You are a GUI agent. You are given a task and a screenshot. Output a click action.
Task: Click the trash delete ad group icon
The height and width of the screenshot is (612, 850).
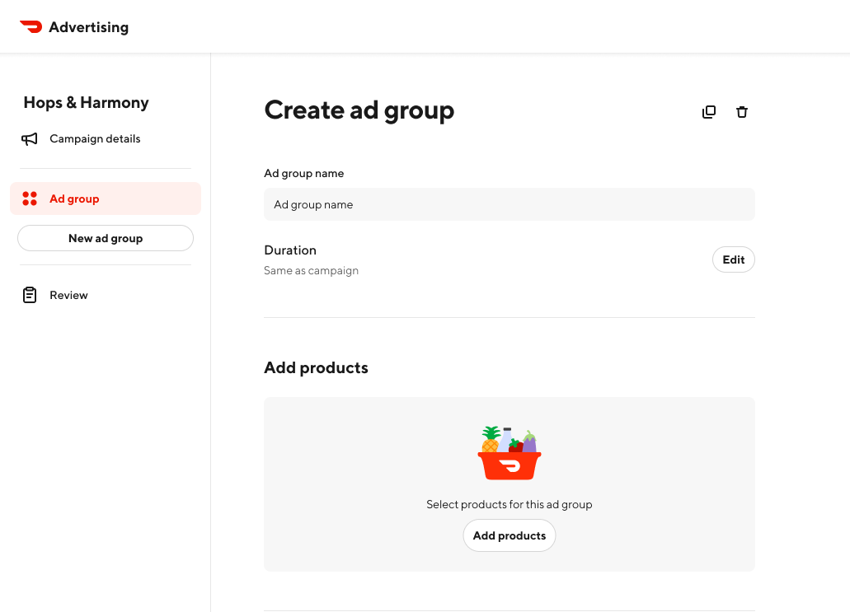(741, 112)
